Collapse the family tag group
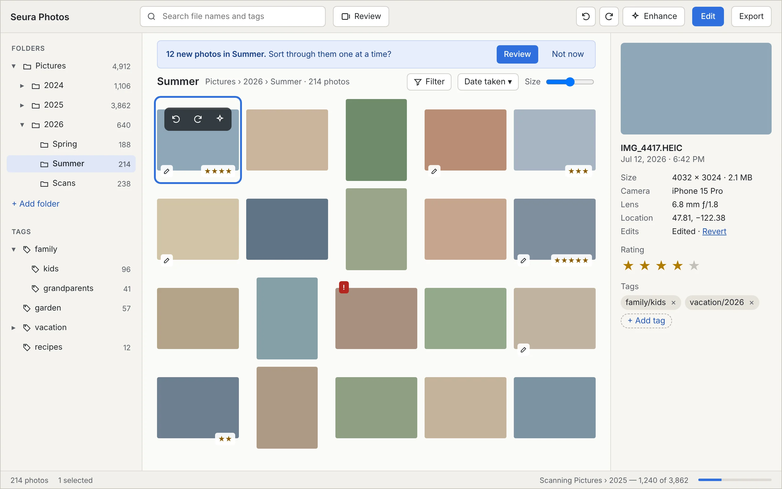 pyautogui.click(x=13, y=249)
